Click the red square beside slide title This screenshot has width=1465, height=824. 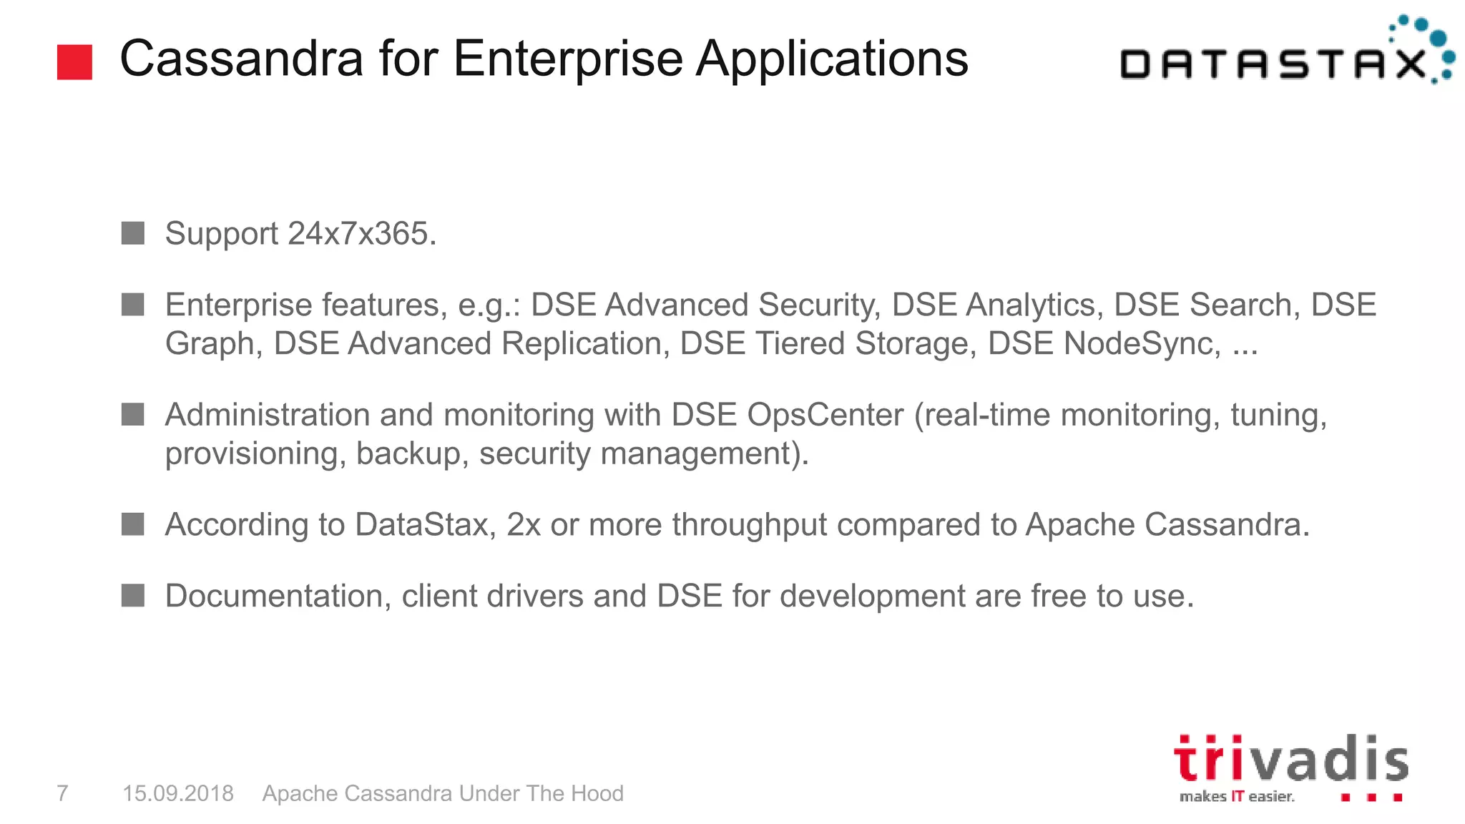pos(74,62)
